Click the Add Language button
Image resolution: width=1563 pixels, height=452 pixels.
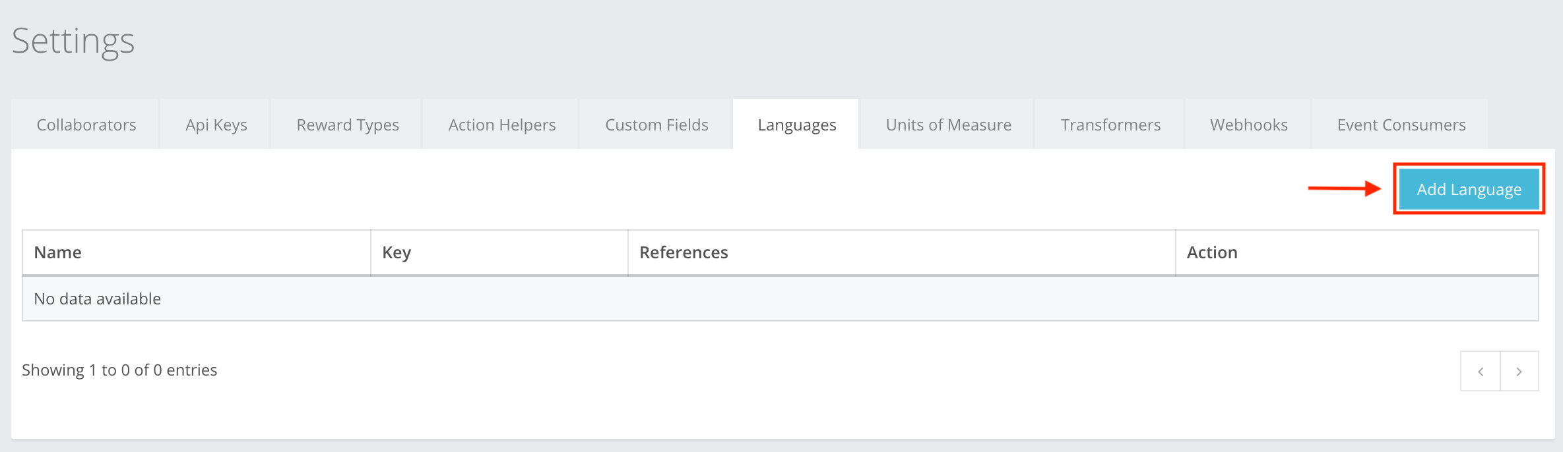click(1469, 189)
